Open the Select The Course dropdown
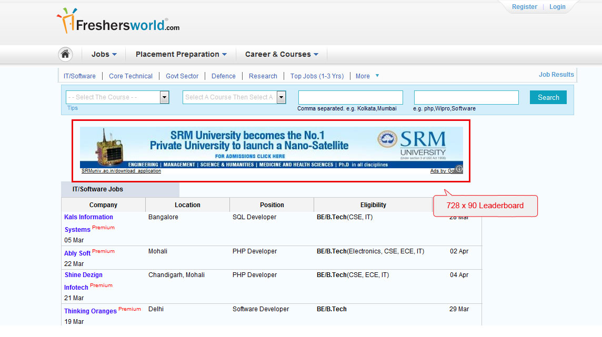Viewport: 602px width, 337px height. click(117, 97)
